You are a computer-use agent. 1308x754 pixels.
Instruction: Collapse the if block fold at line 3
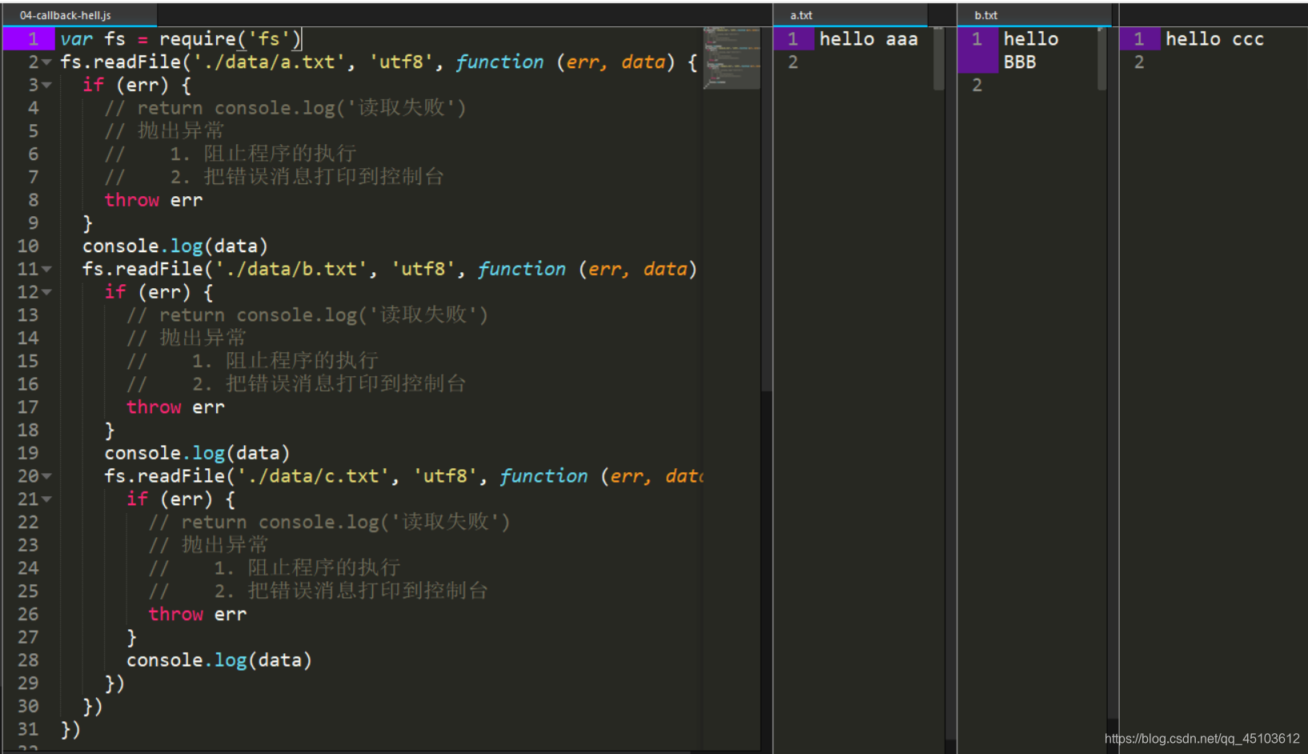click(46, 85)
